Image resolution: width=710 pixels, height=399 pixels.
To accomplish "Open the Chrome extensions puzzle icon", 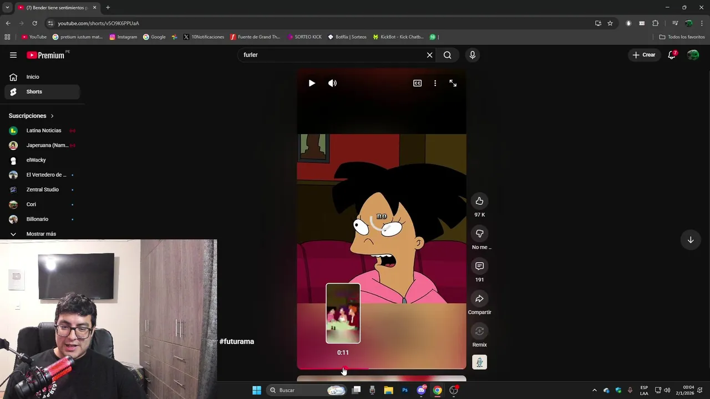I will point(655,23).
